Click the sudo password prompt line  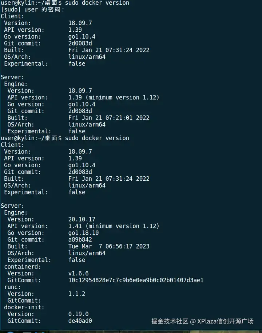pyautogui.click(x=33, y=9)
